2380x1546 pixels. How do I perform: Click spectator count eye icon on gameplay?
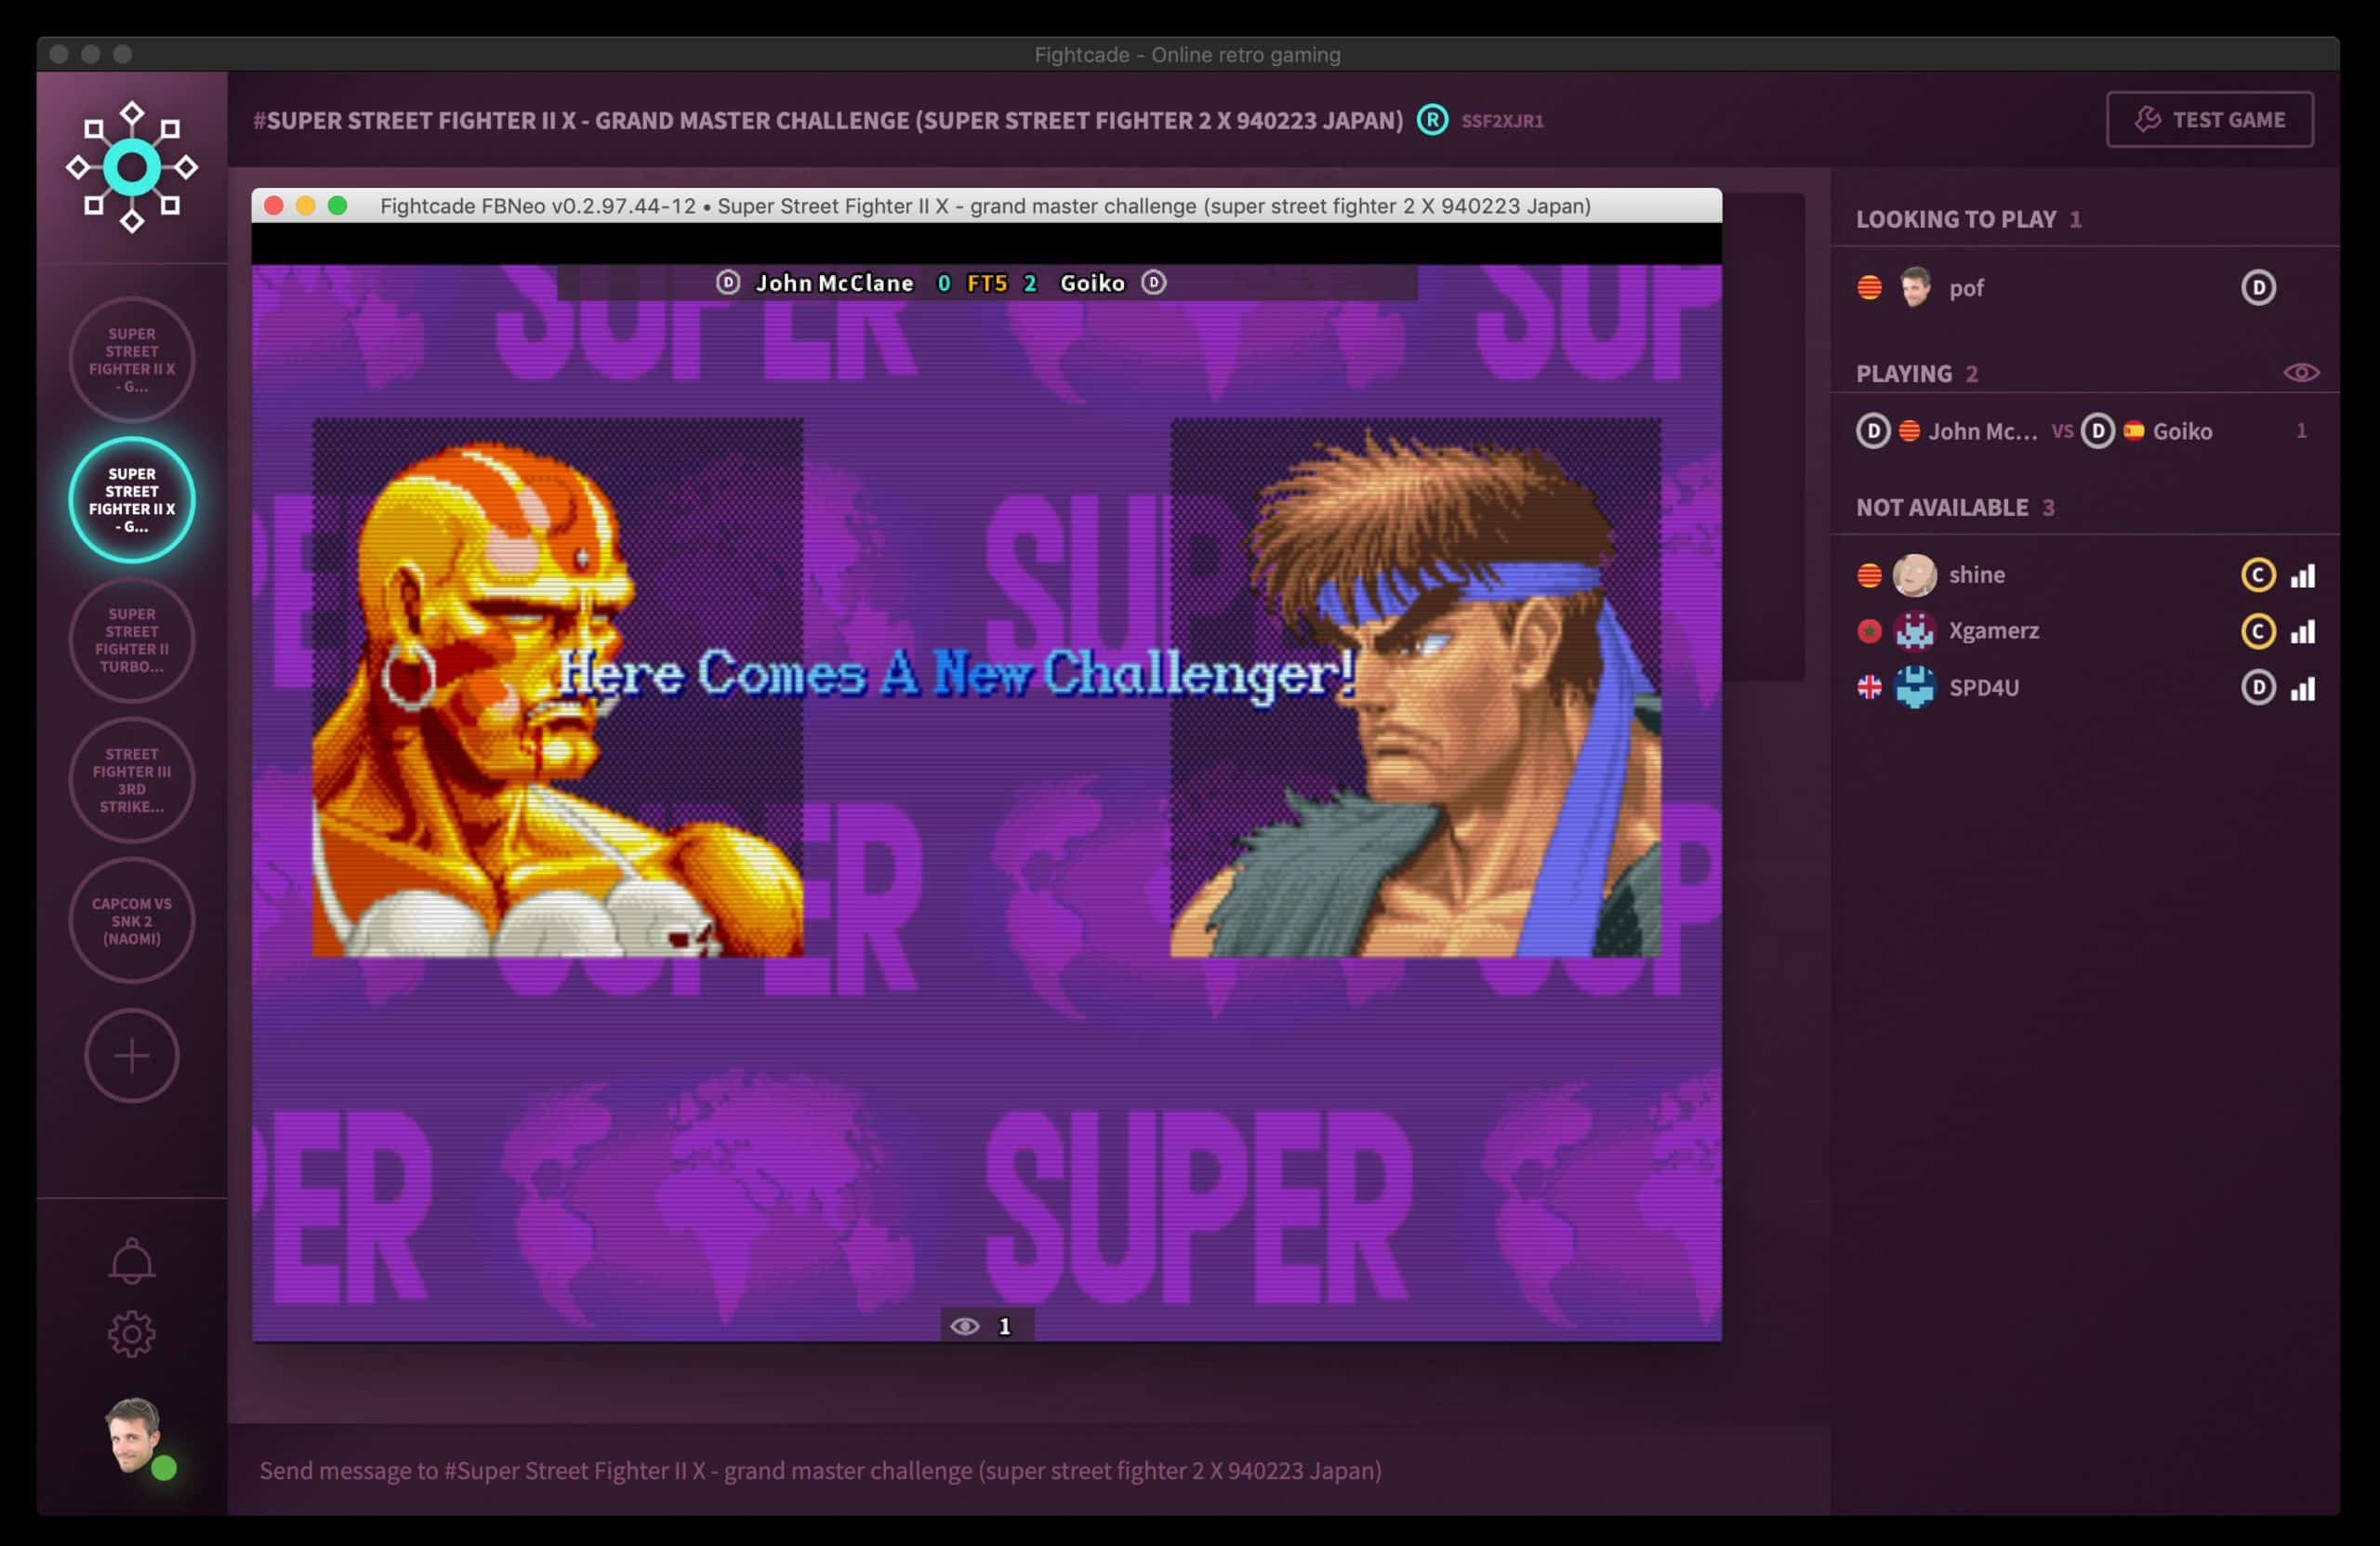[963, 1324]
